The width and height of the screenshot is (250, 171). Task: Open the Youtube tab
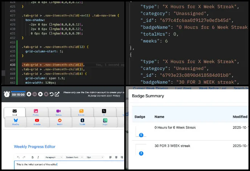tap(37, 122)
